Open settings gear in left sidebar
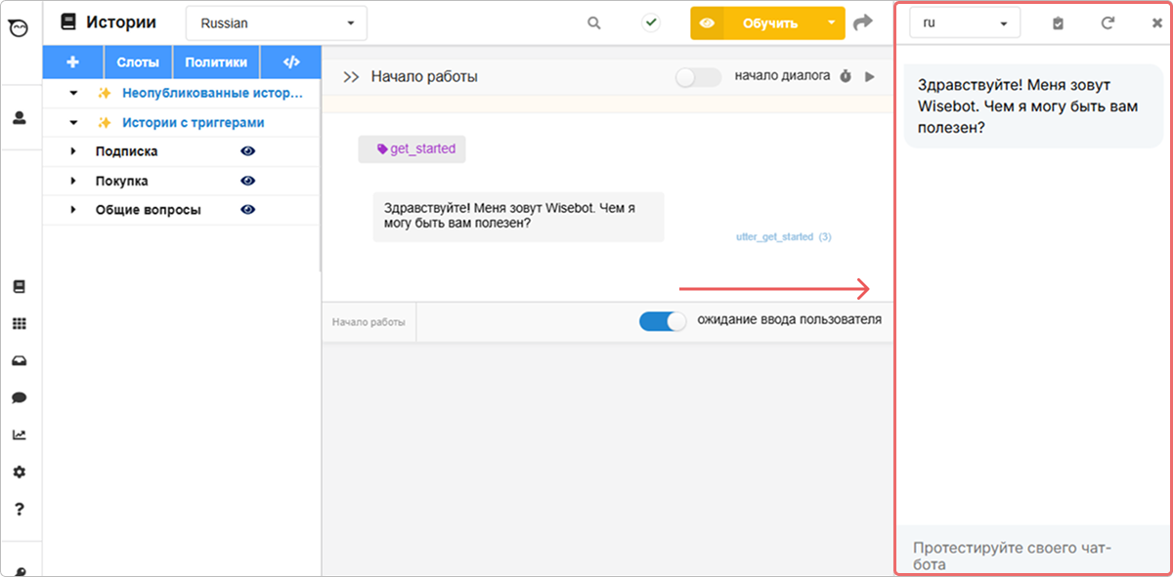Viewport: 1173px width, 577px height. (19, 472)
